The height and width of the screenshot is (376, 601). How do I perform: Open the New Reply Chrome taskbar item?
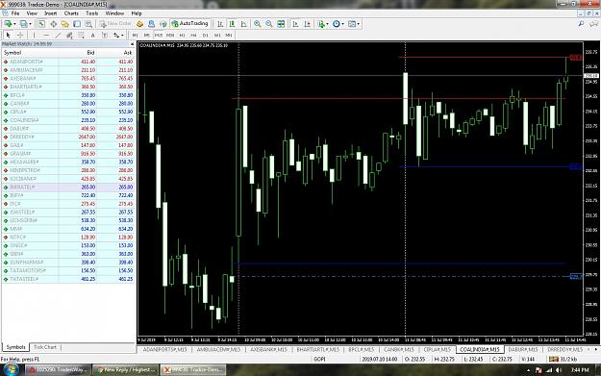125,370
